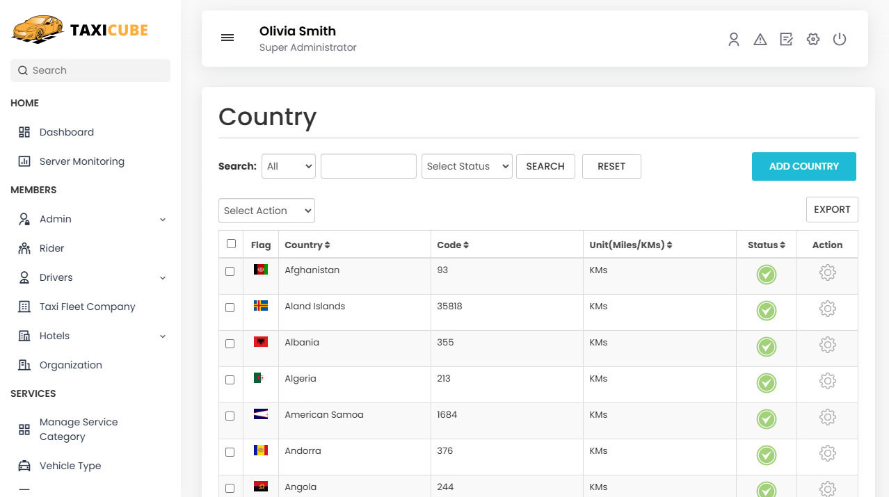Open the action gear for Afghanistan row

tap(827, 273)
